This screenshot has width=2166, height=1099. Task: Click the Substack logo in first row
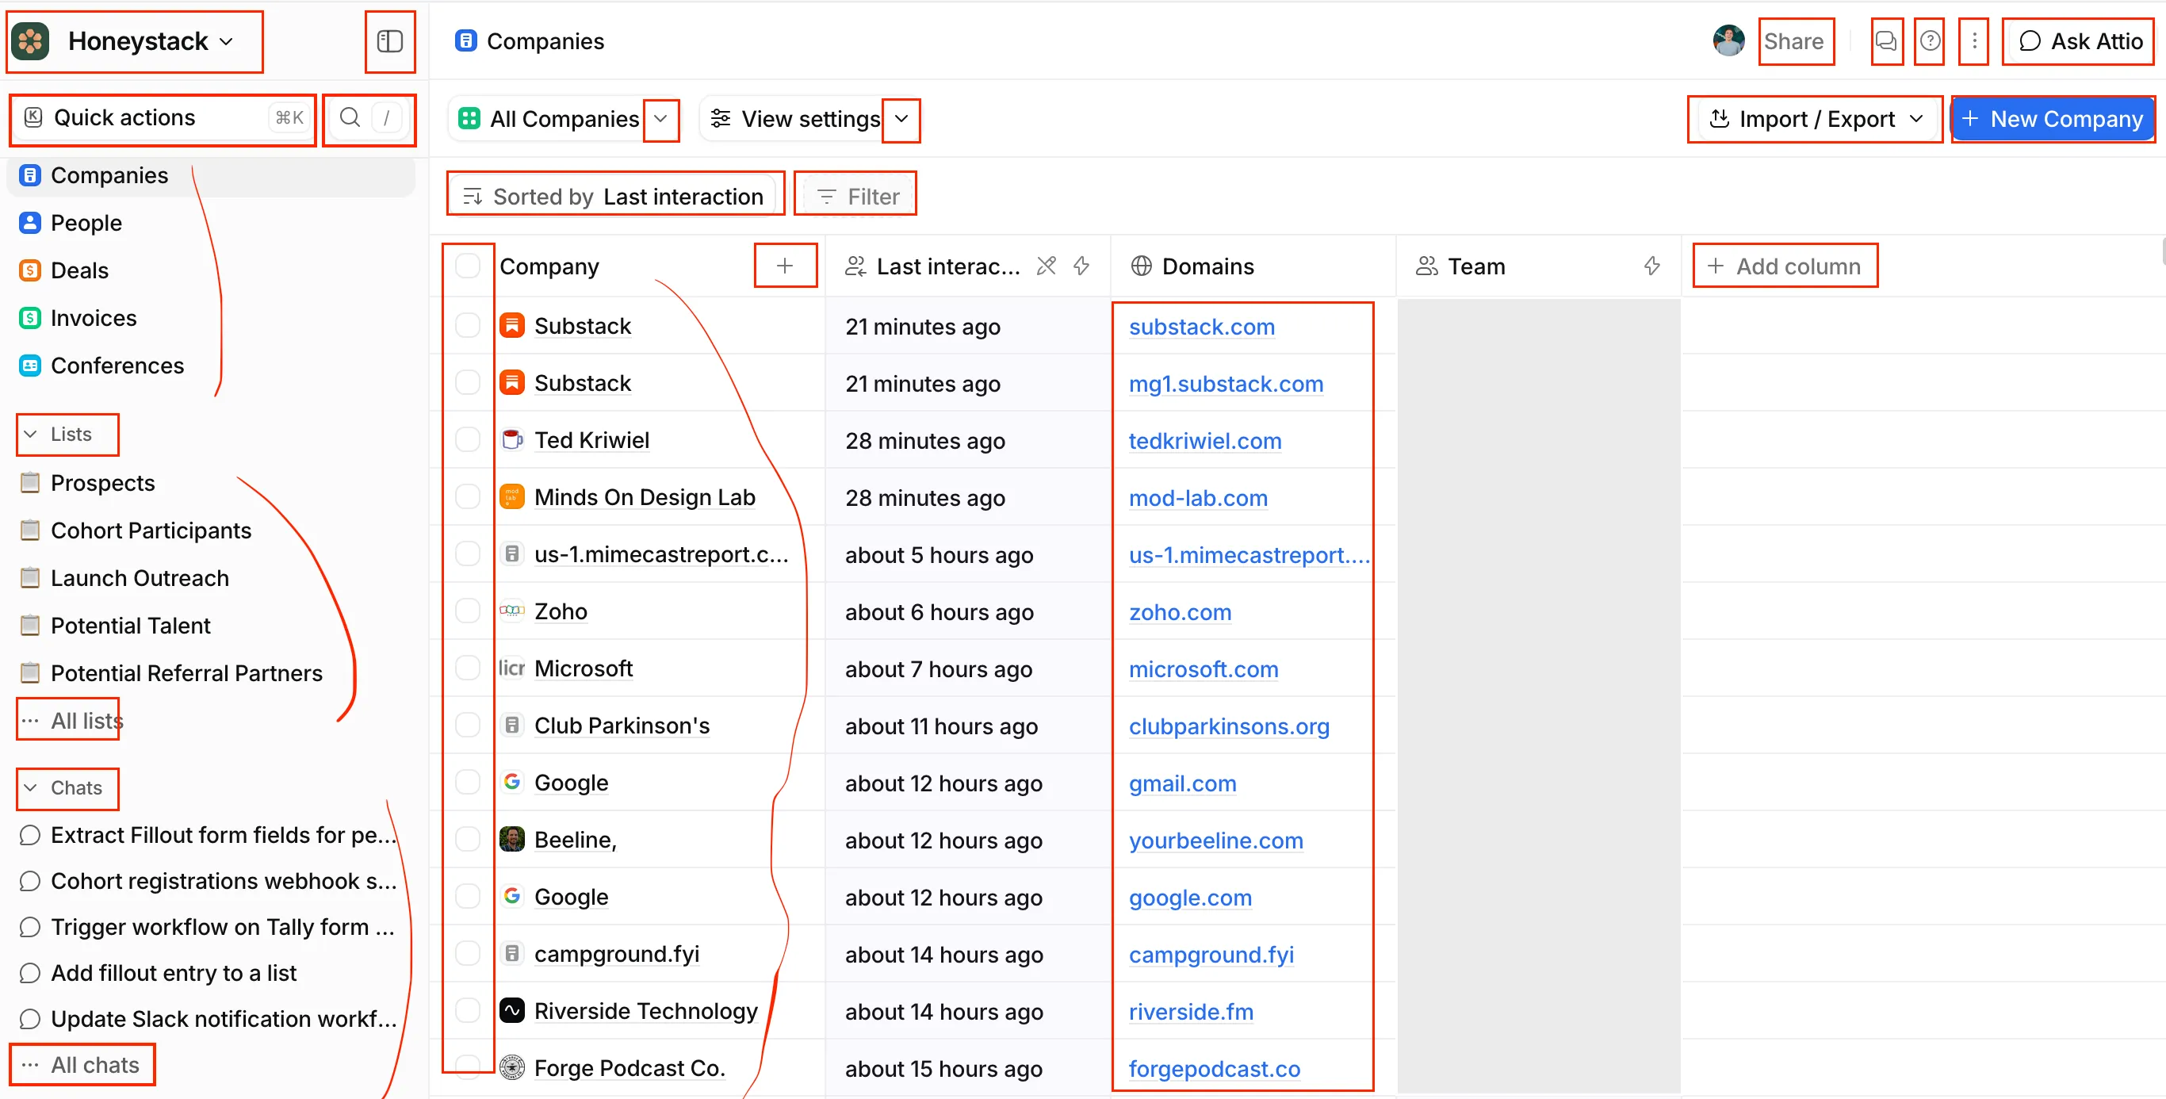point(512,325)
